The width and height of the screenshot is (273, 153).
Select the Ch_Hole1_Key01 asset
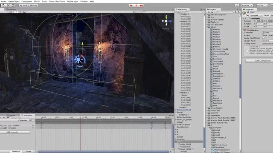220,49
